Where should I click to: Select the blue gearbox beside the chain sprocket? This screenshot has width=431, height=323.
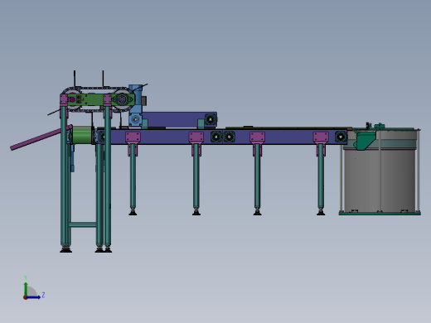pyautogui.click(x=135, y=106)
